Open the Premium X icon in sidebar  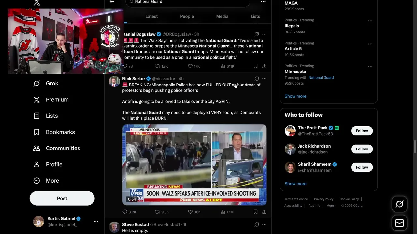click(x=37, y=100)
